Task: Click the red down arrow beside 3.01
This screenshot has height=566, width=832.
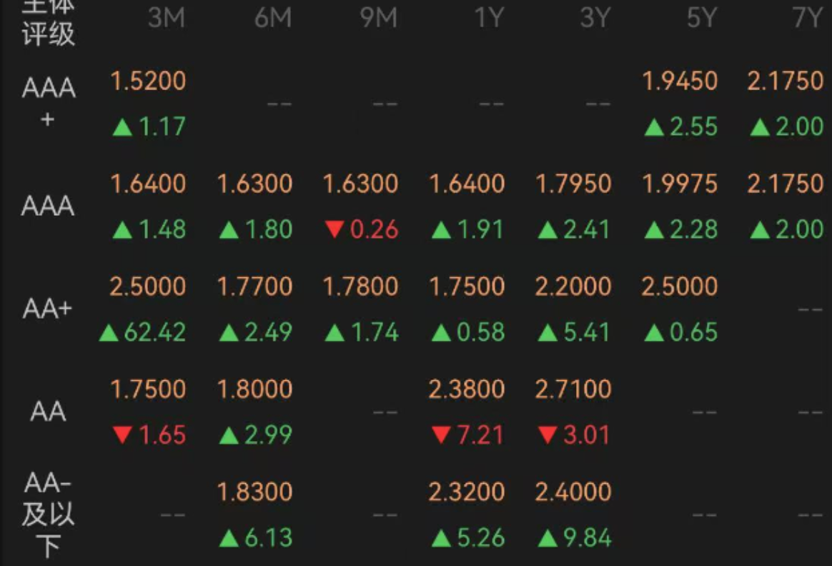Action: [x=548, y=435]
